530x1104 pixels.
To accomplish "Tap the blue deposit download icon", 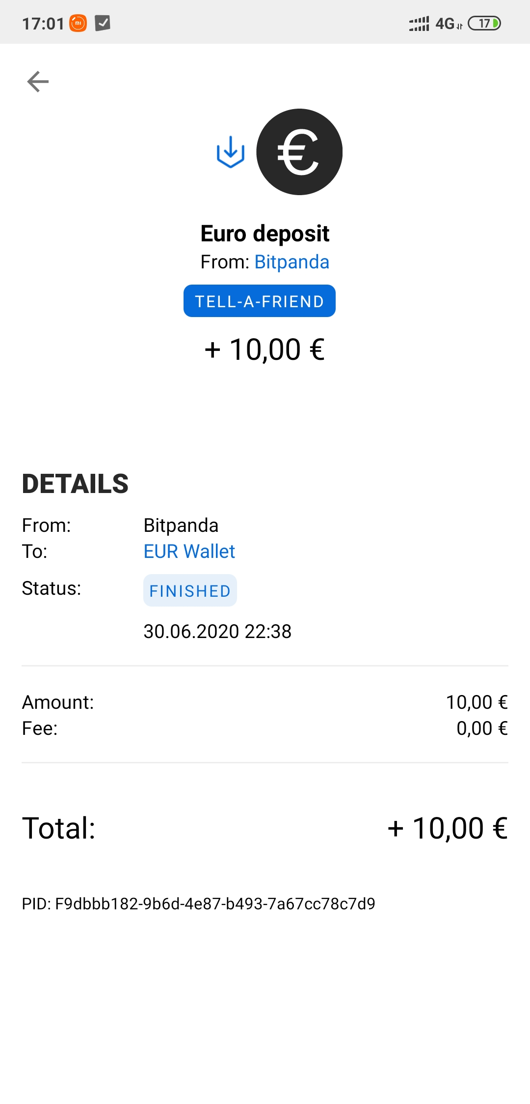I will click(230, 152).
